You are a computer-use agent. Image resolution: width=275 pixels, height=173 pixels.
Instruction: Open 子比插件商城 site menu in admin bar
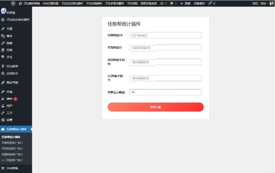pyautogui.click(x=32, y=3)
